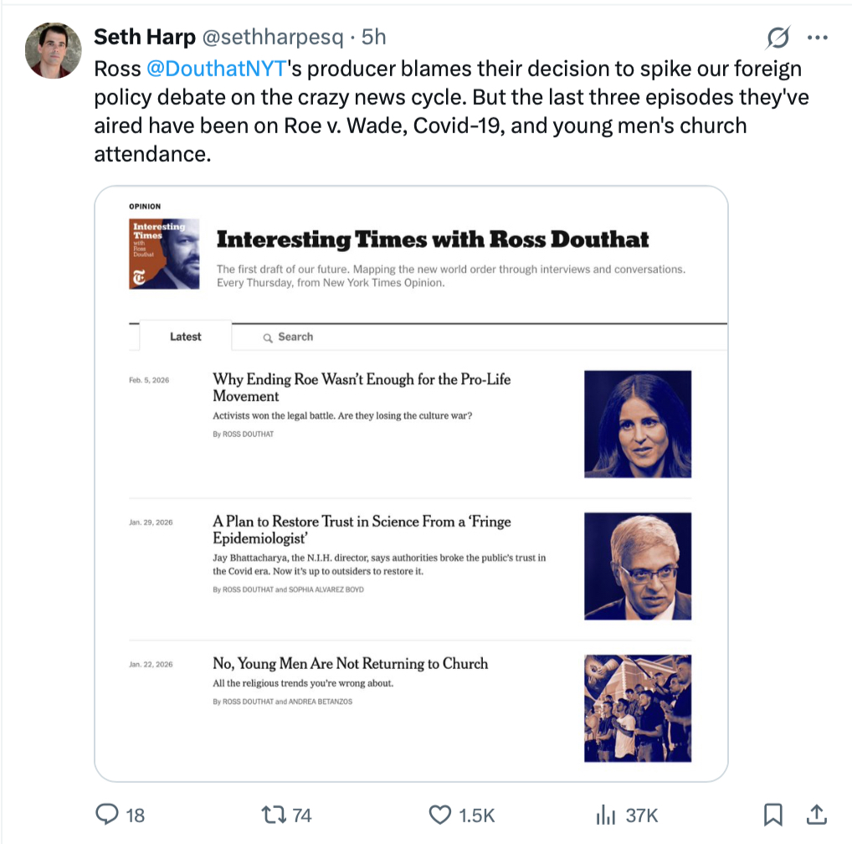Open the Fringe Epidemiologist article headline
The image size is (852, 844).
pyautogui.click(x=361, y=529)
